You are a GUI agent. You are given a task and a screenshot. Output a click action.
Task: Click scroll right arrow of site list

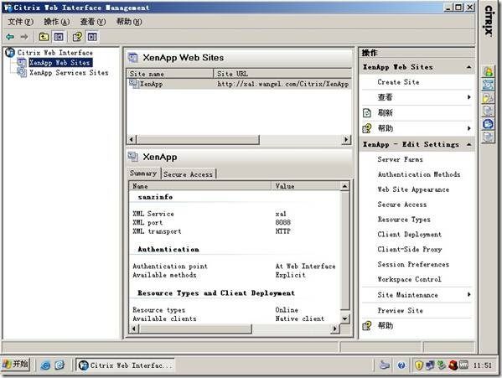tap(346, 139)
